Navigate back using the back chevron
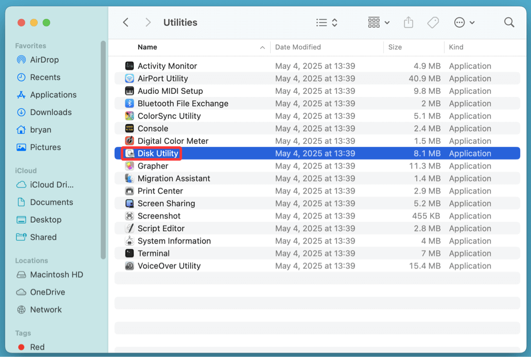This screenshot has height=357, width=531. click(125, 22)
